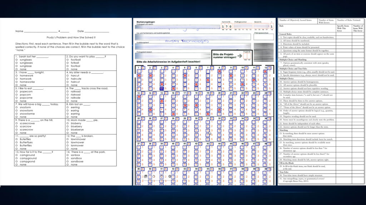Click the Date blank on the spelling worksheet
This screenshot has height=205, width=366.
click(97, 31)
